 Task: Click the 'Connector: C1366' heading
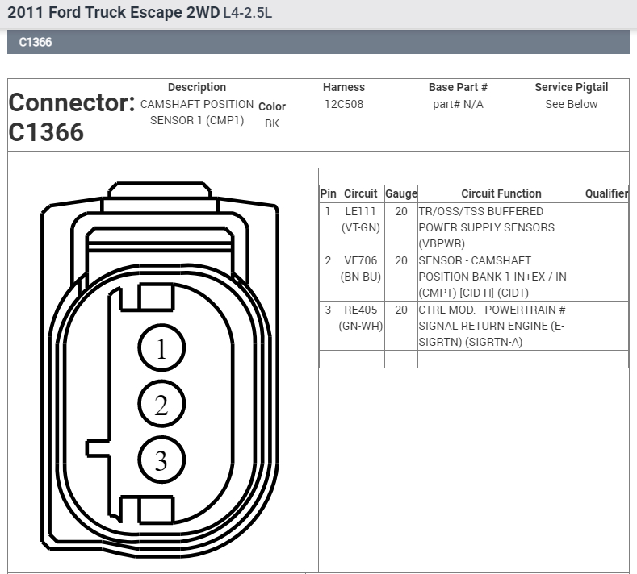click(72, 117)
